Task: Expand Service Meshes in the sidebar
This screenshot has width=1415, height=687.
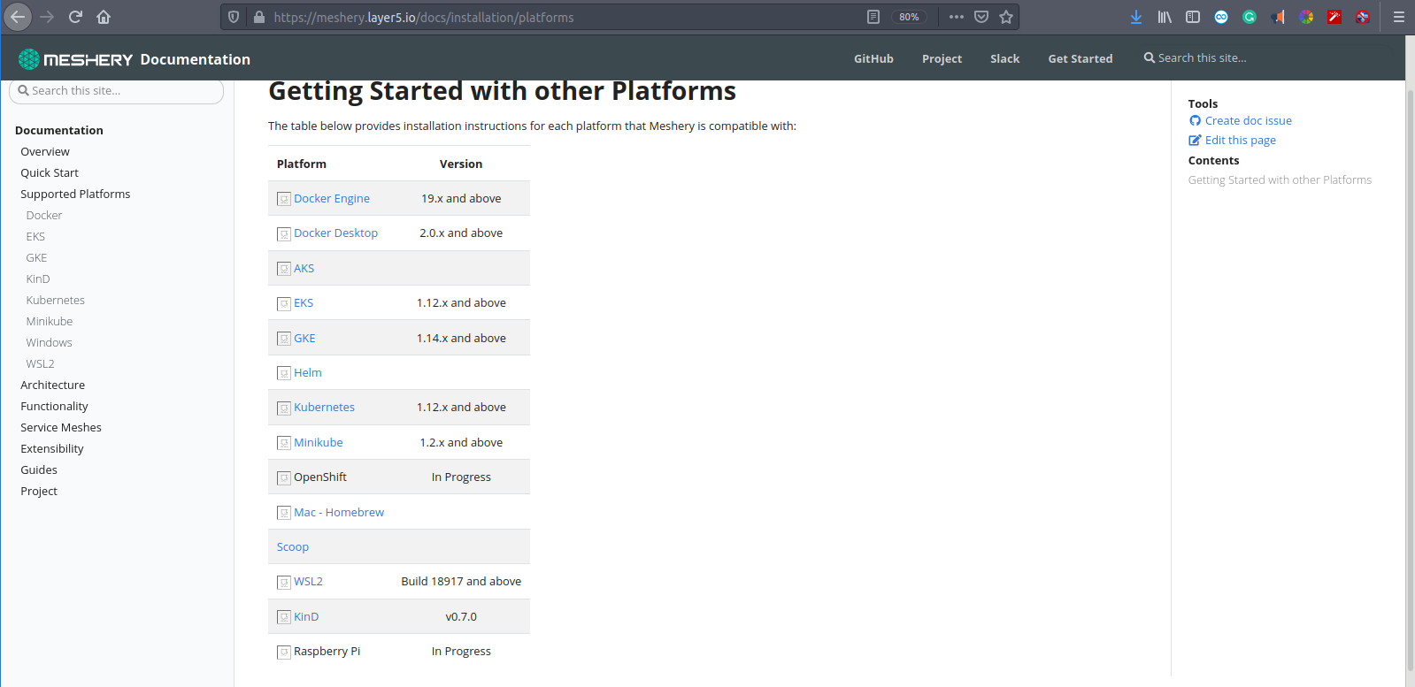Action: tap(61, 428)
